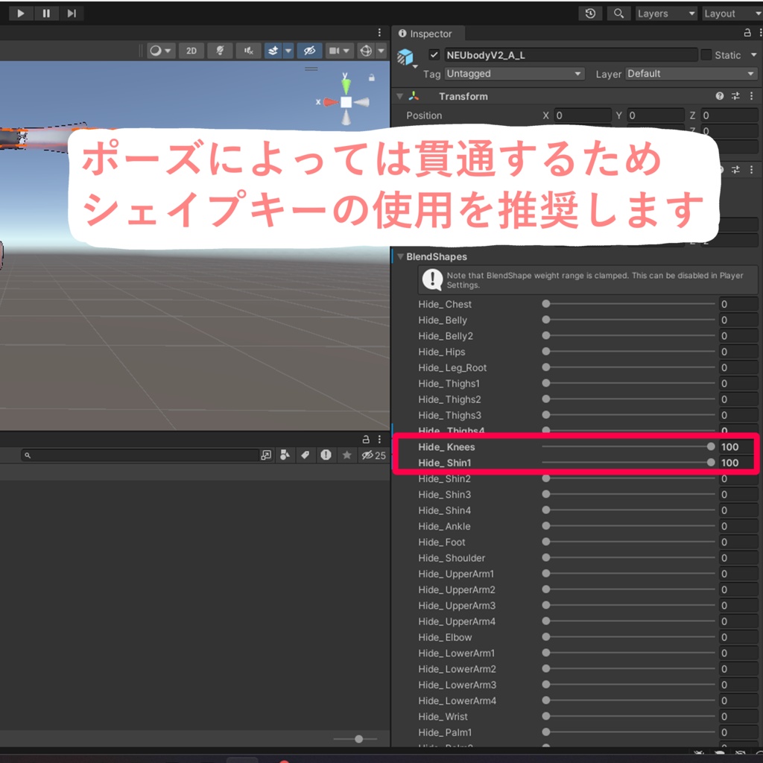
Task: Toggle the Static checkbox
Action: [706, 54]
